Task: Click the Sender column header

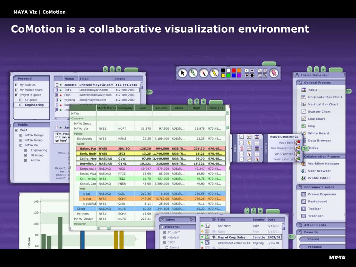Action: [258, 220]
